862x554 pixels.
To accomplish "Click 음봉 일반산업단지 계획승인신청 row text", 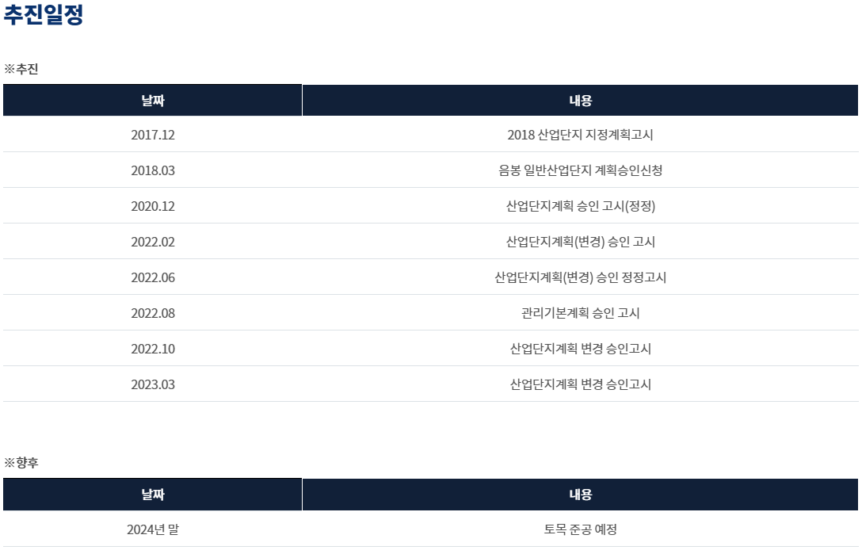I will 580,170.
